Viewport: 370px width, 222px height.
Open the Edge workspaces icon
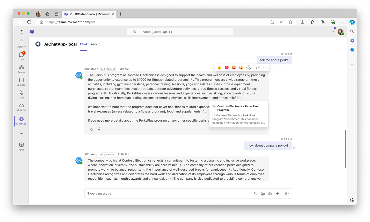(x=47, y=14)
